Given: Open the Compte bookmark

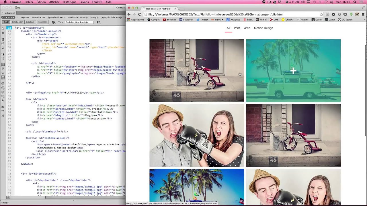Looking at the screenshot, I should (153, 20).
